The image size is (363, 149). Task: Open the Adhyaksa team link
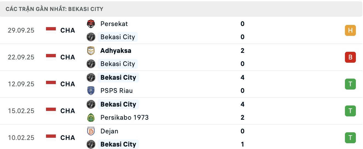[x=116, y=51]
